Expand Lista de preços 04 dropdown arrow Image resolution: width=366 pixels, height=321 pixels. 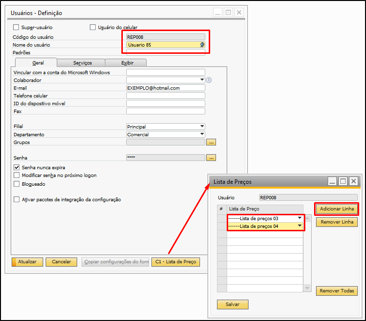299,225
